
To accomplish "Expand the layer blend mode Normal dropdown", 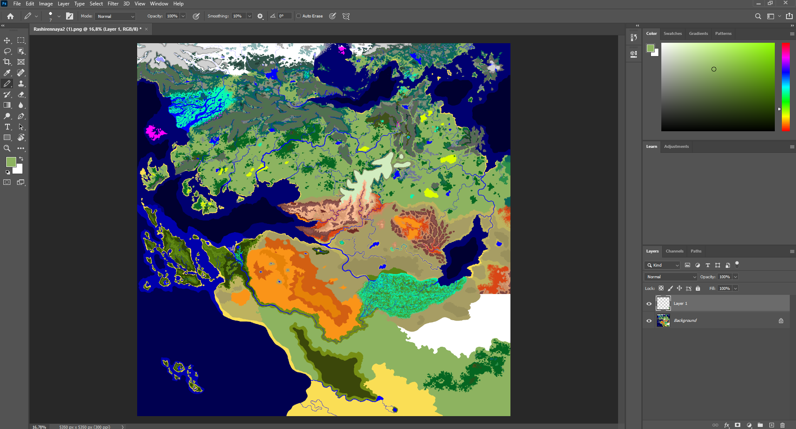I will pos(670,277).
